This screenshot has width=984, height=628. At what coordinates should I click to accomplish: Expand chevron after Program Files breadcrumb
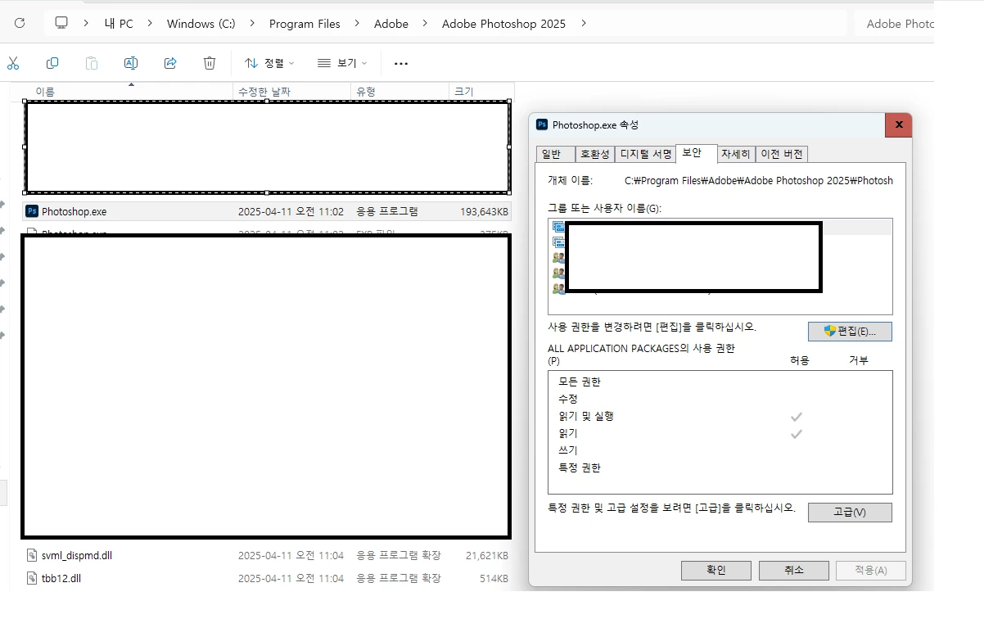pyautogui.click(x=359, y=23)
